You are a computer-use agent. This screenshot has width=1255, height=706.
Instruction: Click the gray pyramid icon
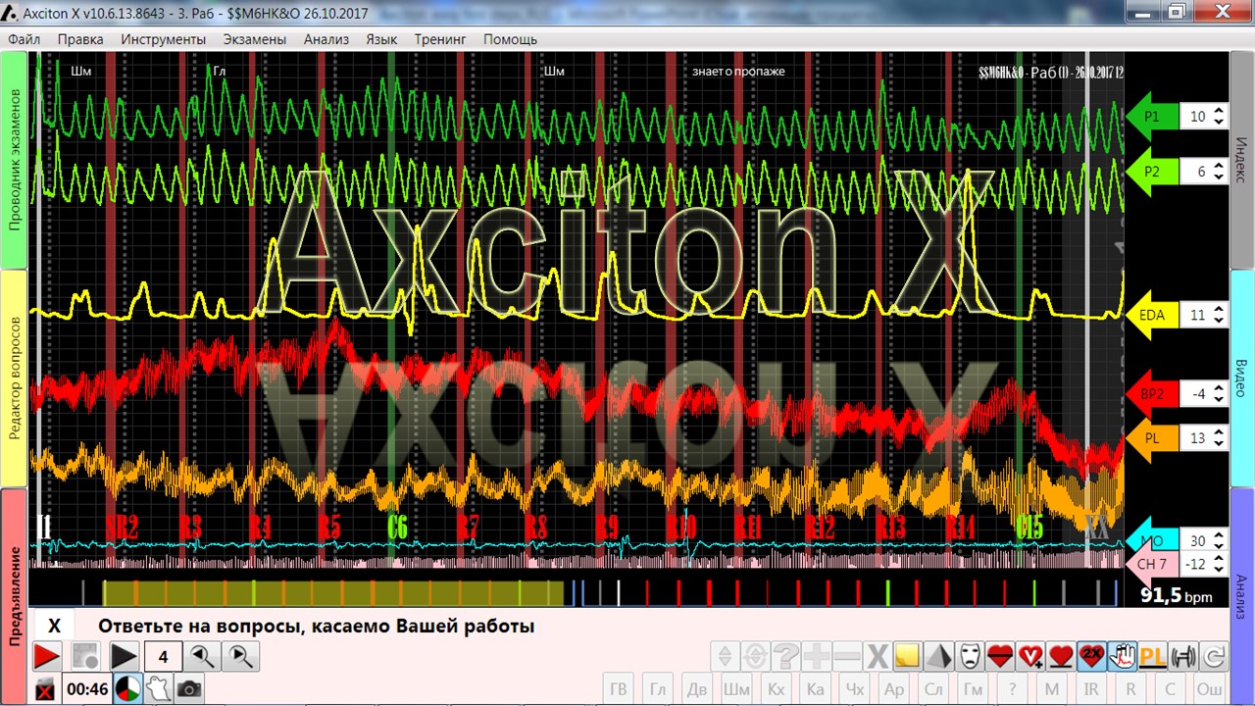coord(938,656)
